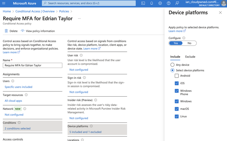The height and width of the screenshot is (141, 227).
Task: Open the feedback icon in top bar
Action: pos(177,3)
